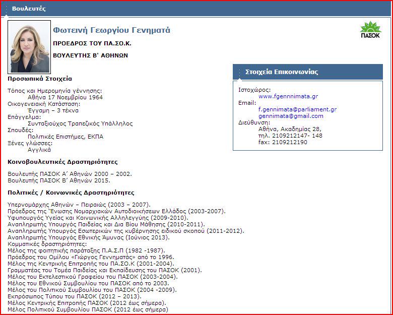Click the Κοινοβουλευτικές Δραστηριότητες heading

pyautogui.click(x=62, y=162)
